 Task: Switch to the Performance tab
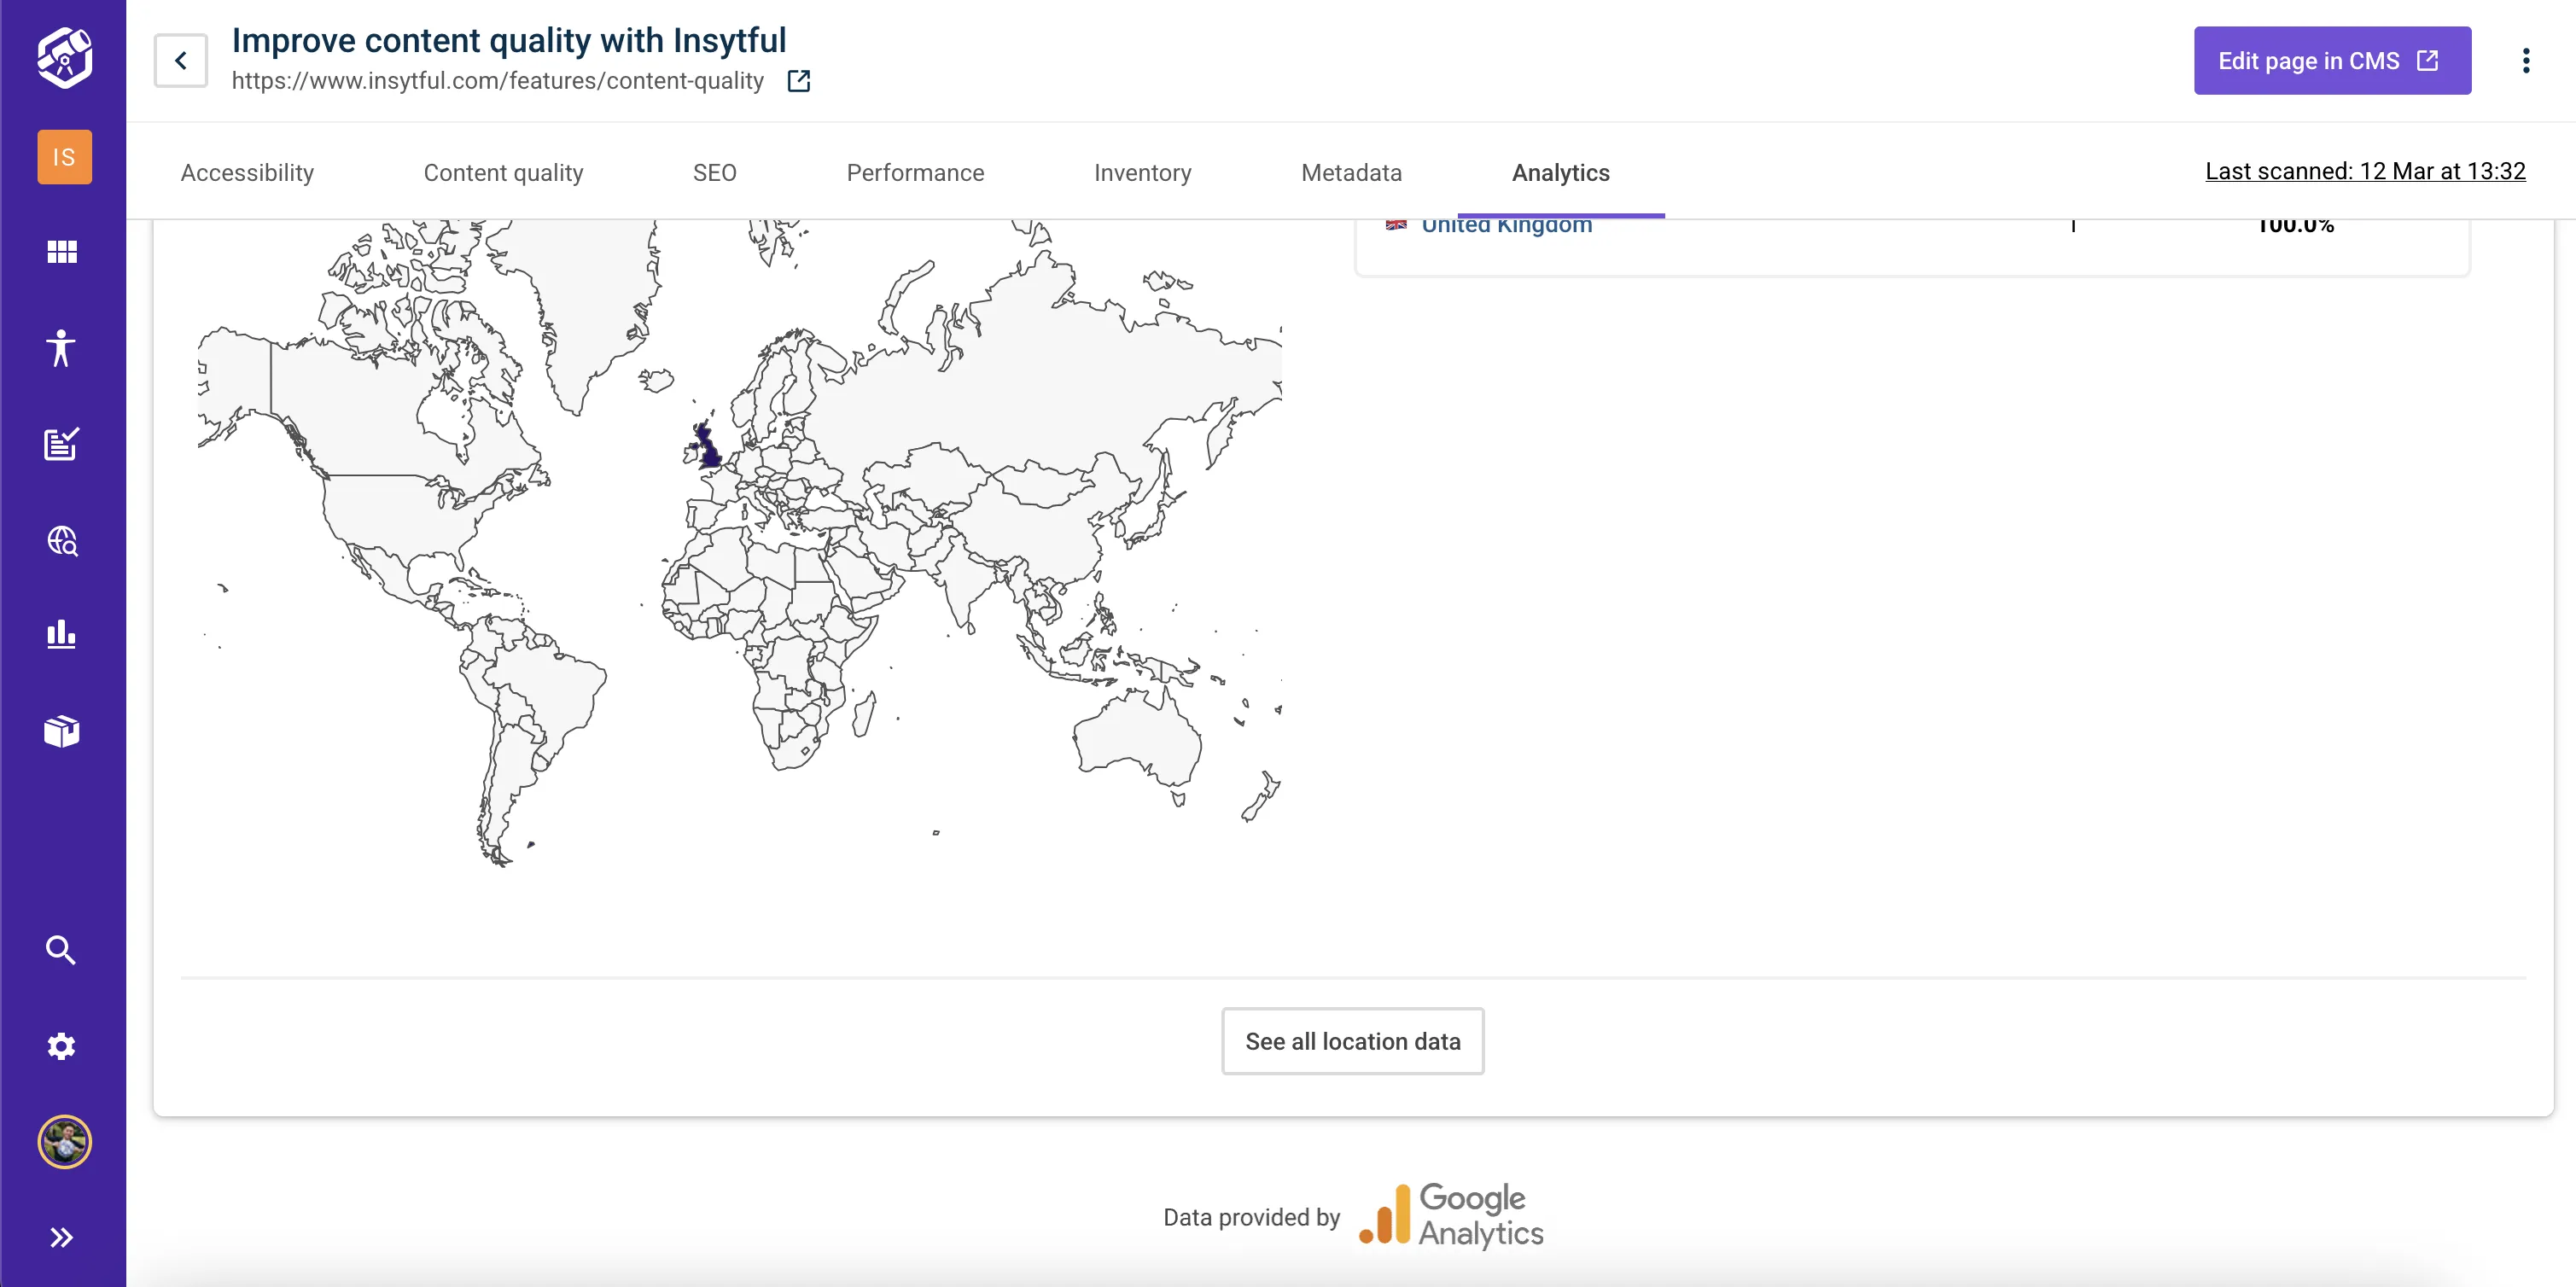point(915,173)
